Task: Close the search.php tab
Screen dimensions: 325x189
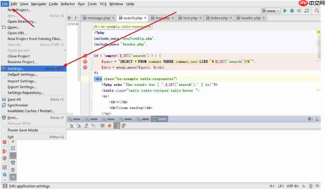Action: pyautogui.click(x=145, y=18)
